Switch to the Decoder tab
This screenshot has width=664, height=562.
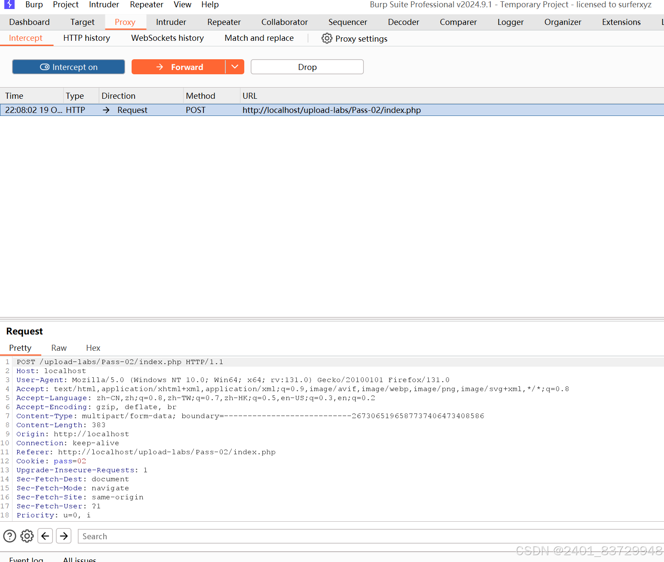tap(403, 22)
